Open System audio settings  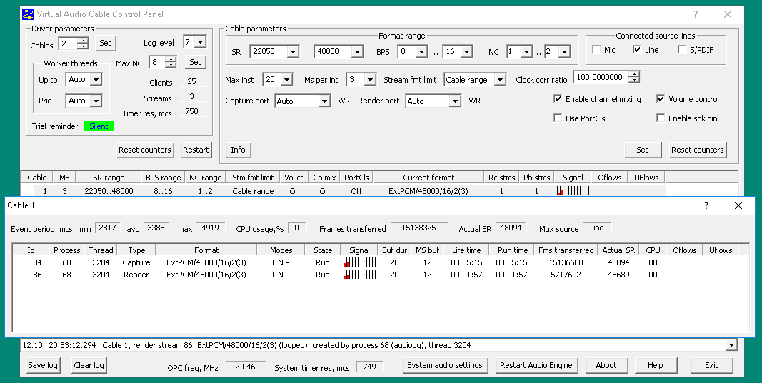coord(445,365)
